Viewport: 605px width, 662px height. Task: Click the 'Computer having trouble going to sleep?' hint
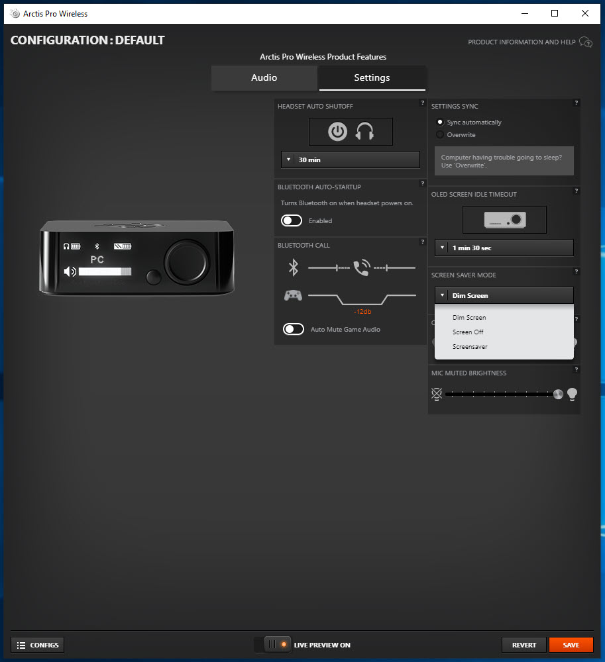tap(504, 161)
